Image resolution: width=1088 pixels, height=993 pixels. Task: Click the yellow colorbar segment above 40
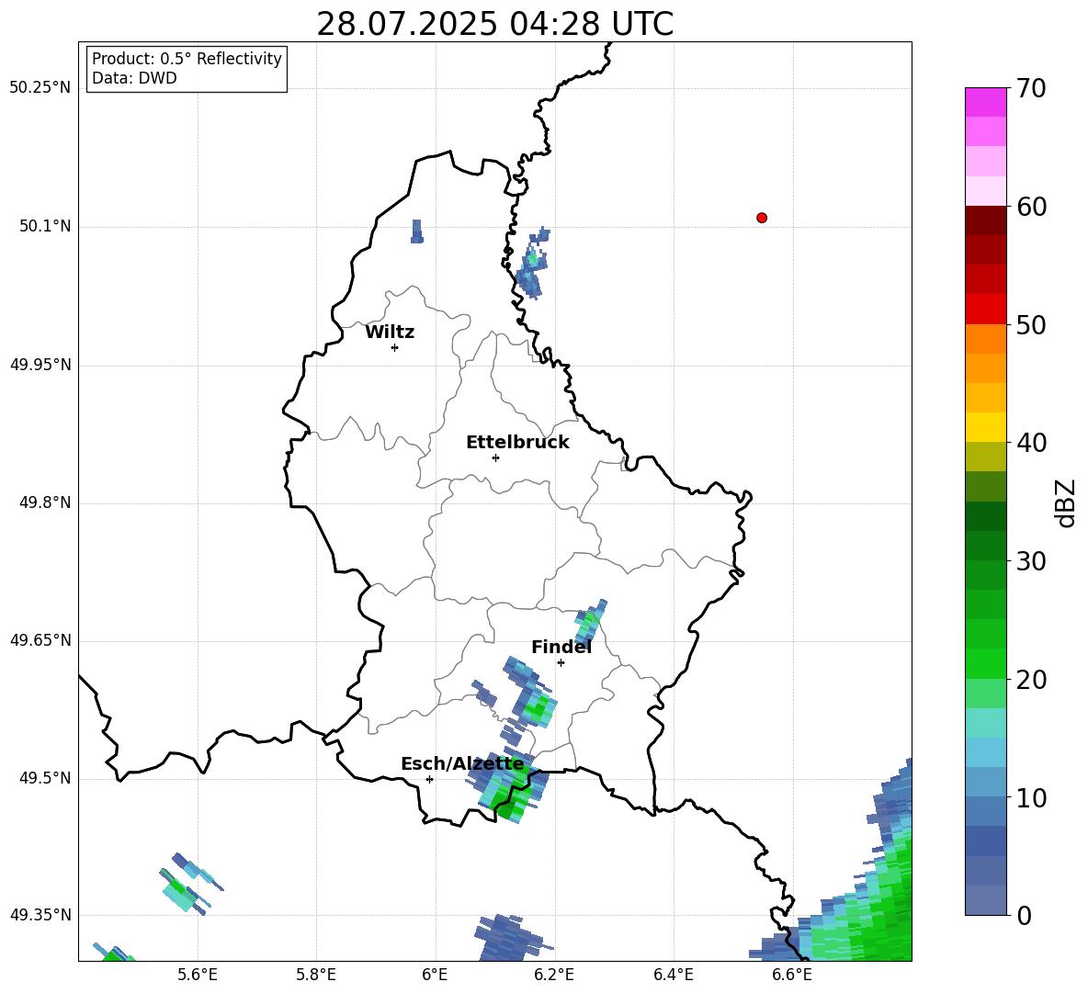click(985, 427)
